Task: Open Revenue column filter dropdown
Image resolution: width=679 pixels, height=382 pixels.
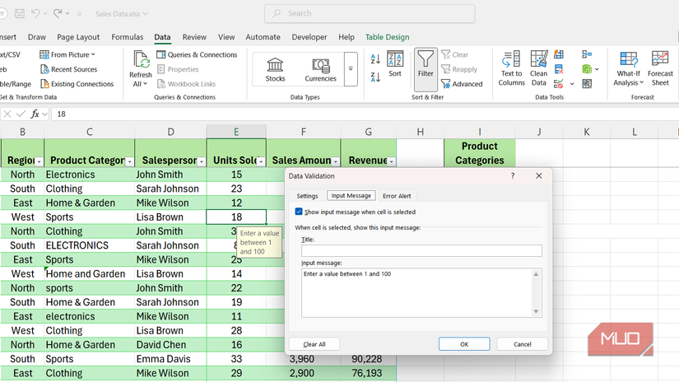Action: click(391, 162)
